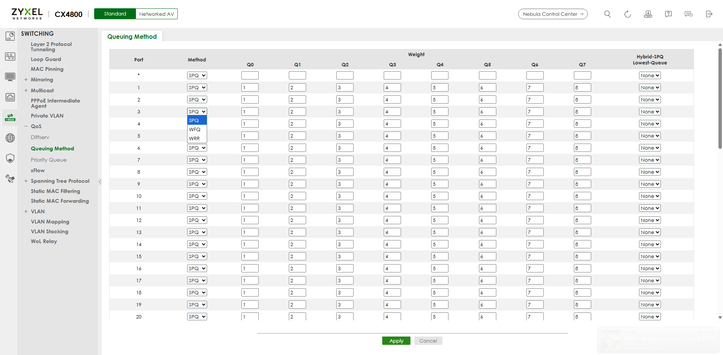
Task: Click the logout icon
Action: tap(709, 14)
